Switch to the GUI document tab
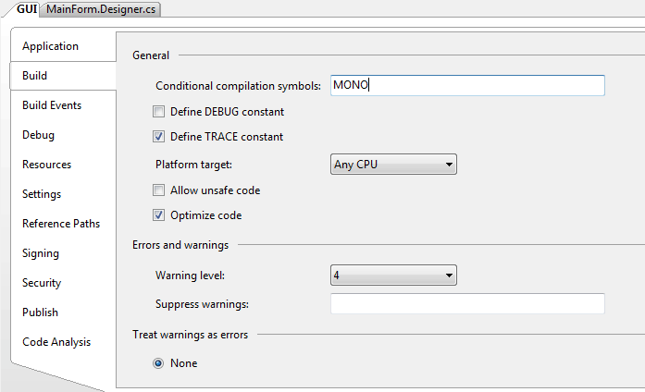The width and height of the screenshot is (645, 392). click(26, 9)
